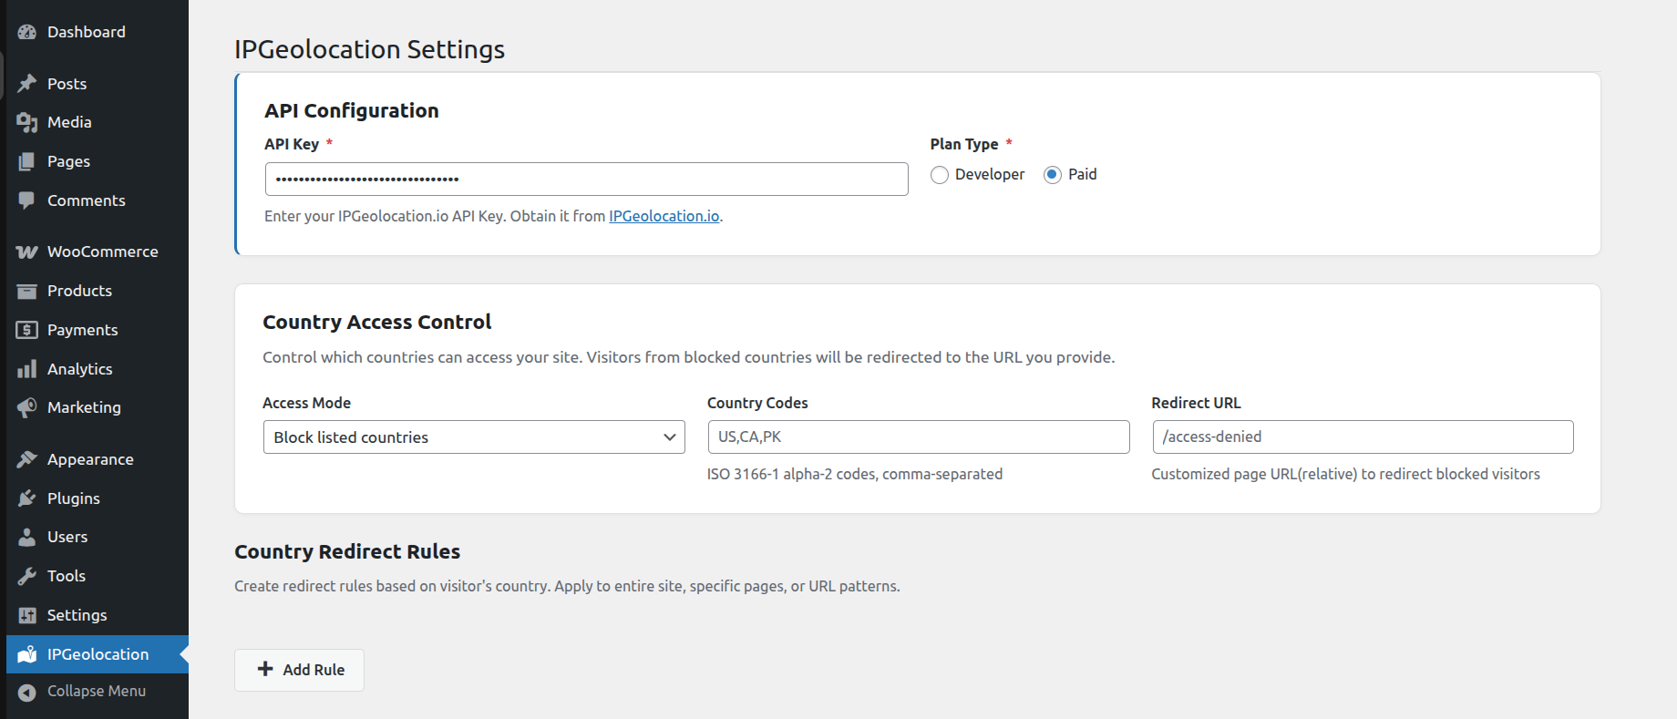Open the Payments menu label
The height and width of the screenshot is (719, 1677).
coord(82,330)
